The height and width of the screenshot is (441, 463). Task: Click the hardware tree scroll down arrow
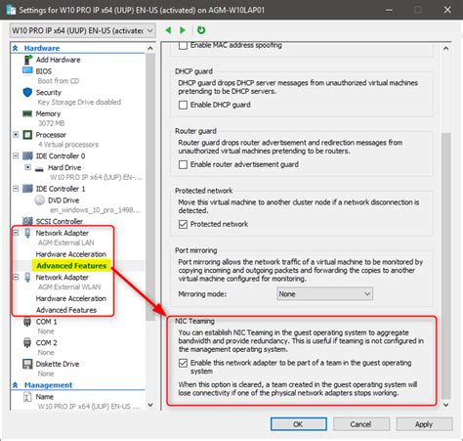(x=150, y=405)
